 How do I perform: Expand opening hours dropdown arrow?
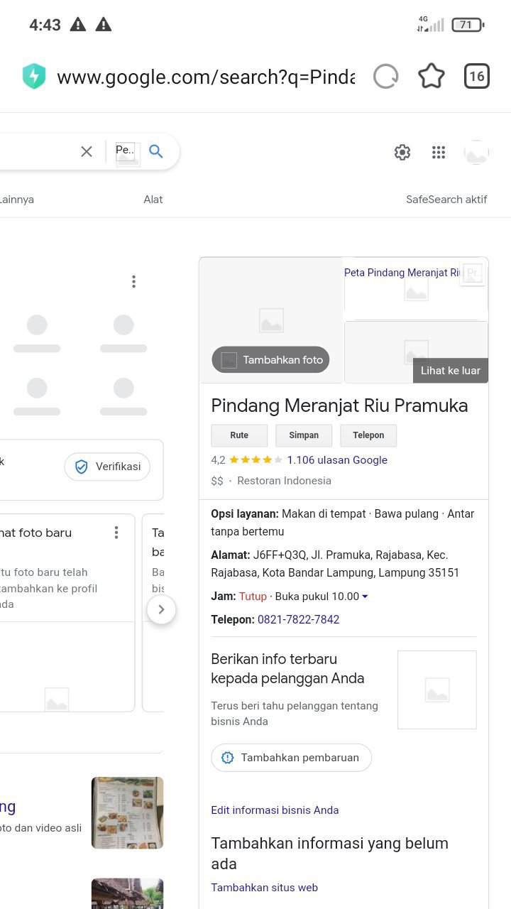[x=366, y=597]
